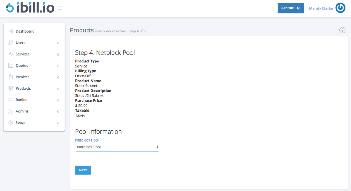Image resolution: width=351 pixels, height=191 pixels.
Task: Click the Setup gear icon
Action: (11, 123)
